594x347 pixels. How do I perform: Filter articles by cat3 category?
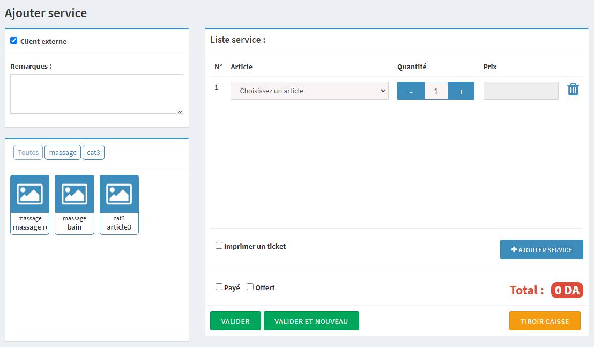[93, 153]
